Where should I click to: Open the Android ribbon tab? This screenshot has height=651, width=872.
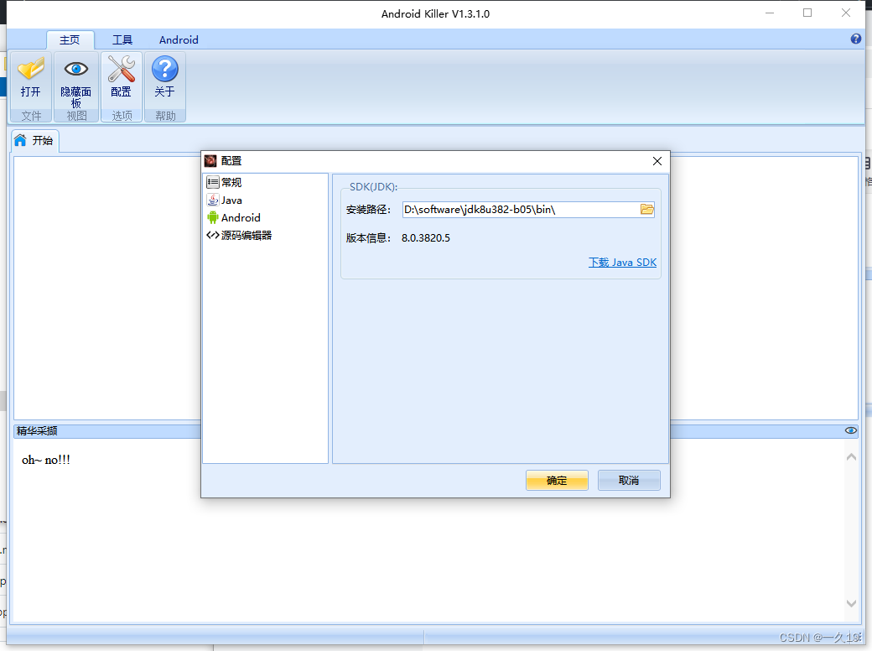tap(179, 40)
